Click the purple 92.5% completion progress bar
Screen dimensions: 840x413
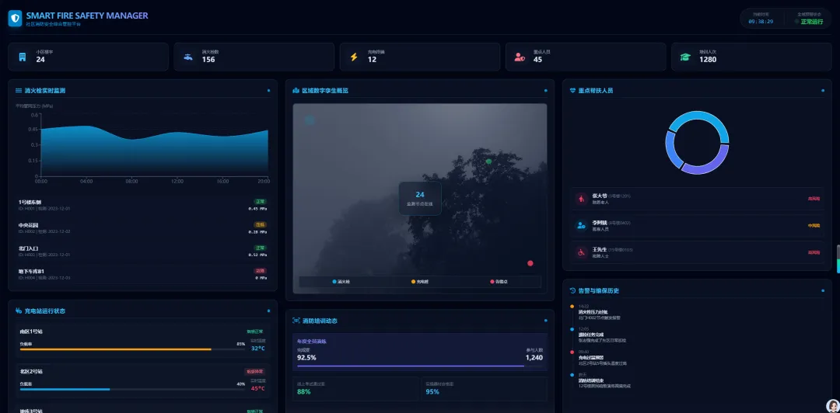click(x=411, y=366)
